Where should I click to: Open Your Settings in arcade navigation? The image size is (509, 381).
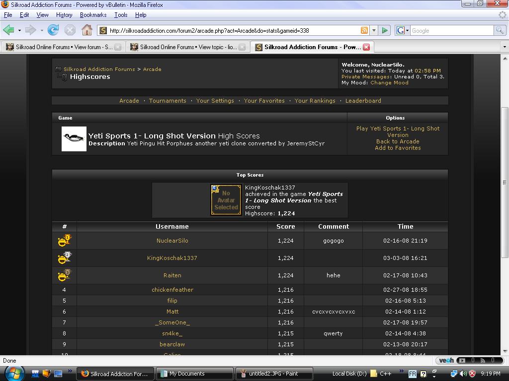[x=215, y=101]
